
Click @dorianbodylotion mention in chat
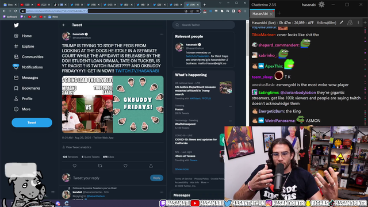tap(298, 93)
